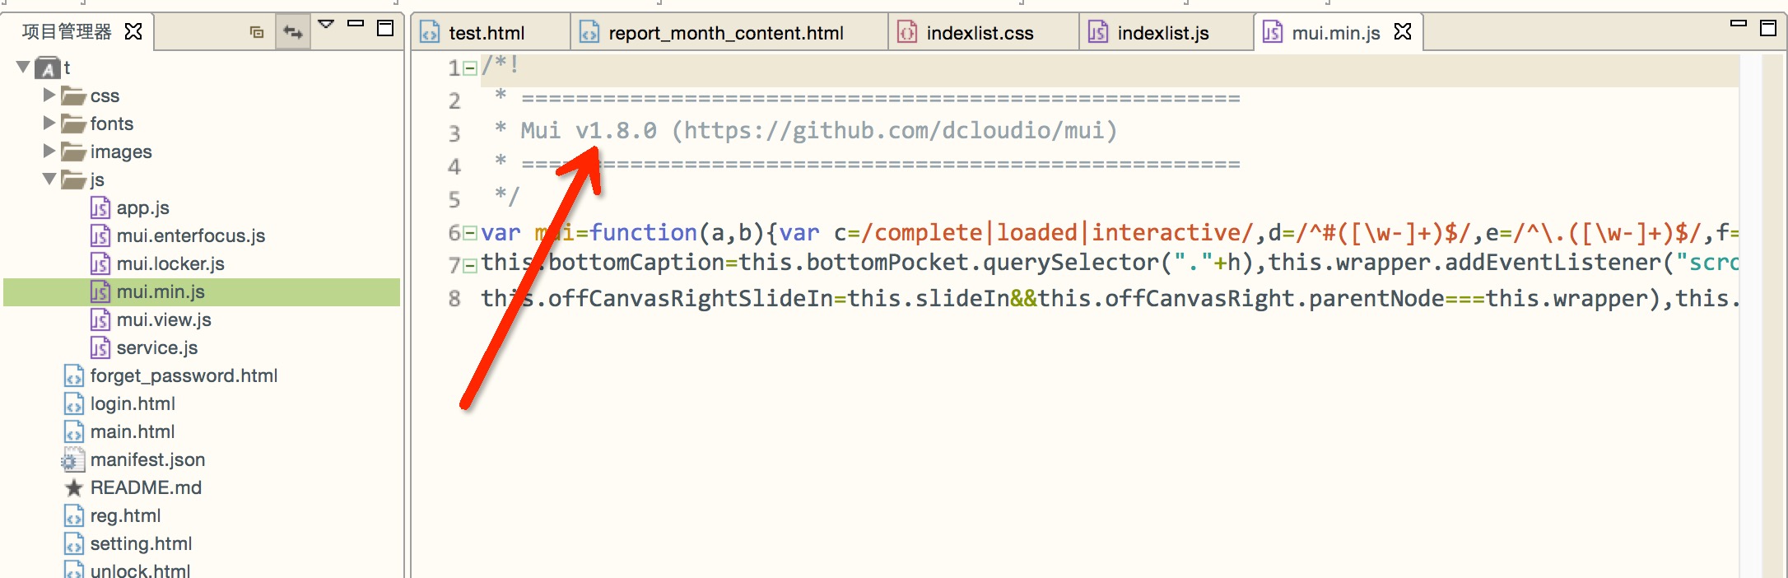The image size is (1788, 578).
Task: Fold the code block at line 6
Action: point(470,233)
